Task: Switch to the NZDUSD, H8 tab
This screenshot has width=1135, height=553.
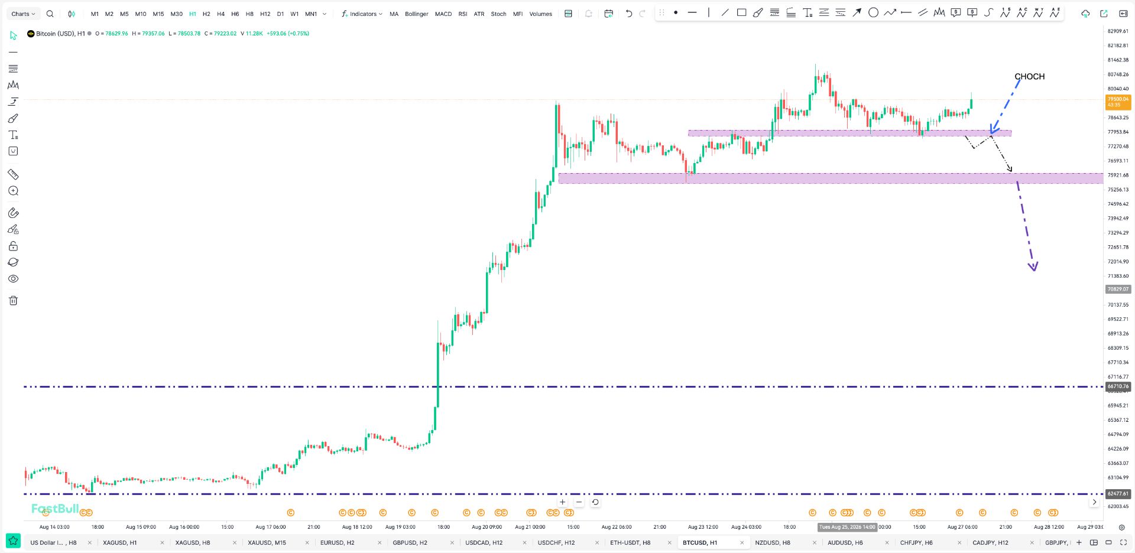Action: pyautogui.click(x=773, y=542)
